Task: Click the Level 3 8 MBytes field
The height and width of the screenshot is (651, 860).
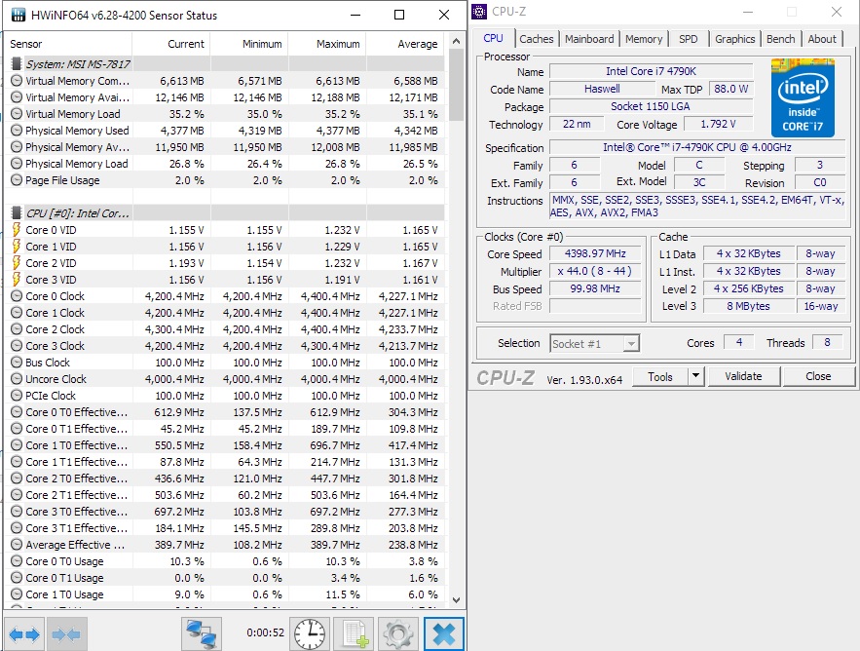Action: coord(748,306)
